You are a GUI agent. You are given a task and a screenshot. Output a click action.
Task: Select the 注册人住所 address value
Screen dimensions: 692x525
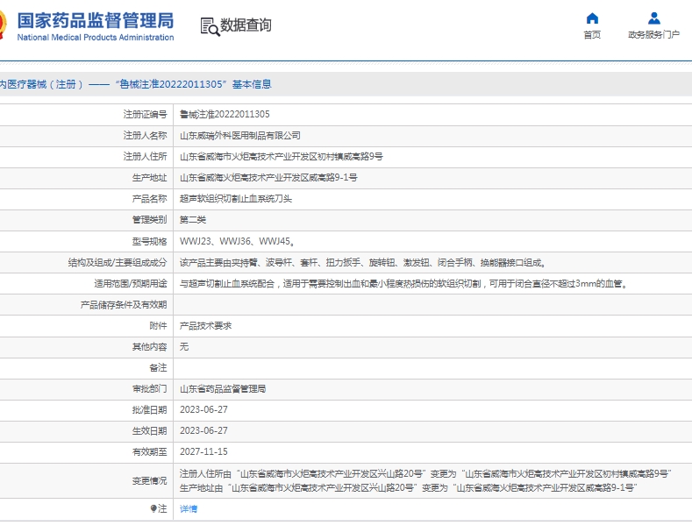(x=282, y=157)
